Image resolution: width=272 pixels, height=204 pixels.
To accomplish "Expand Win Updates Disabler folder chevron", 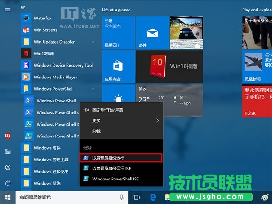I will pos(92,42).
